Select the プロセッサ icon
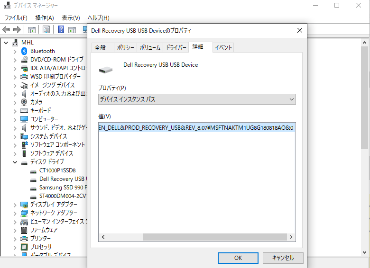 [24, 247]
